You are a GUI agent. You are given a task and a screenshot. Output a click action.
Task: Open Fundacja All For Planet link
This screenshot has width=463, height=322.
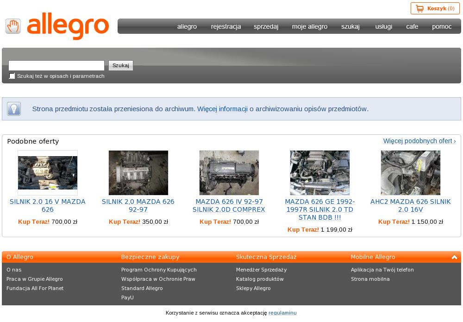tap(35, 288)
